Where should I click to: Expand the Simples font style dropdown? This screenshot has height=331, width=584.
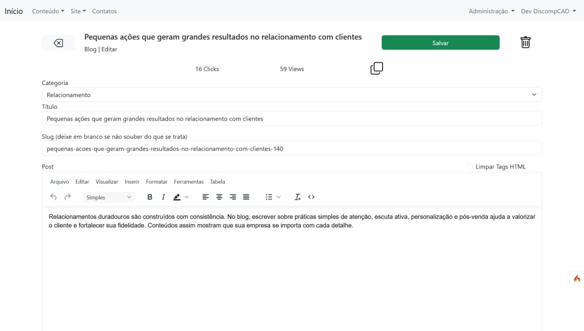point(108,197)
